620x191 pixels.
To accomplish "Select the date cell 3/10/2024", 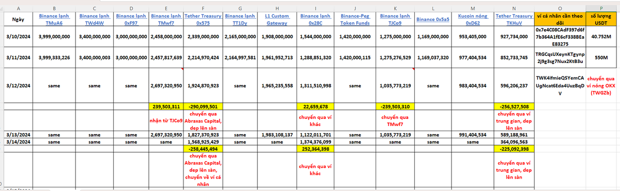I will 18,37.
